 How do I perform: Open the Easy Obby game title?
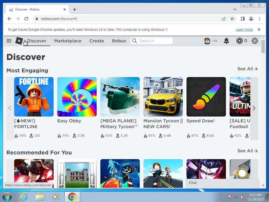coord(69,121)
